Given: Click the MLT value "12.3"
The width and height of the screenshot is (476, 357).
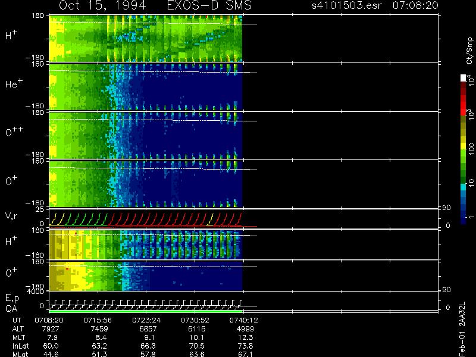Looking at the screenshot, I should (x=245, y=337).
